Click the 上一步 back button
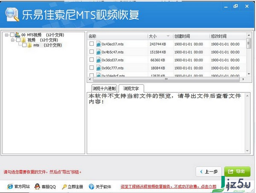256x193 pixels. [x=209, y=172]
